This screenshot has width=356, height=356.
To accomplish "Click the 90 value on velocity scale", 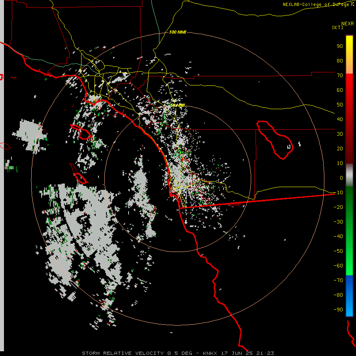I will 340,46.
